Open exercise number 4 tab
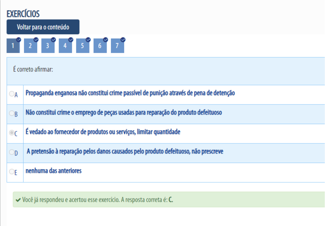This screenshot has width=325, height=226. tap(65, 46)
